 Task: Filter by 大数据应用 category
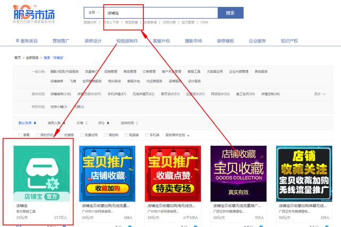[x=215, y=71]
